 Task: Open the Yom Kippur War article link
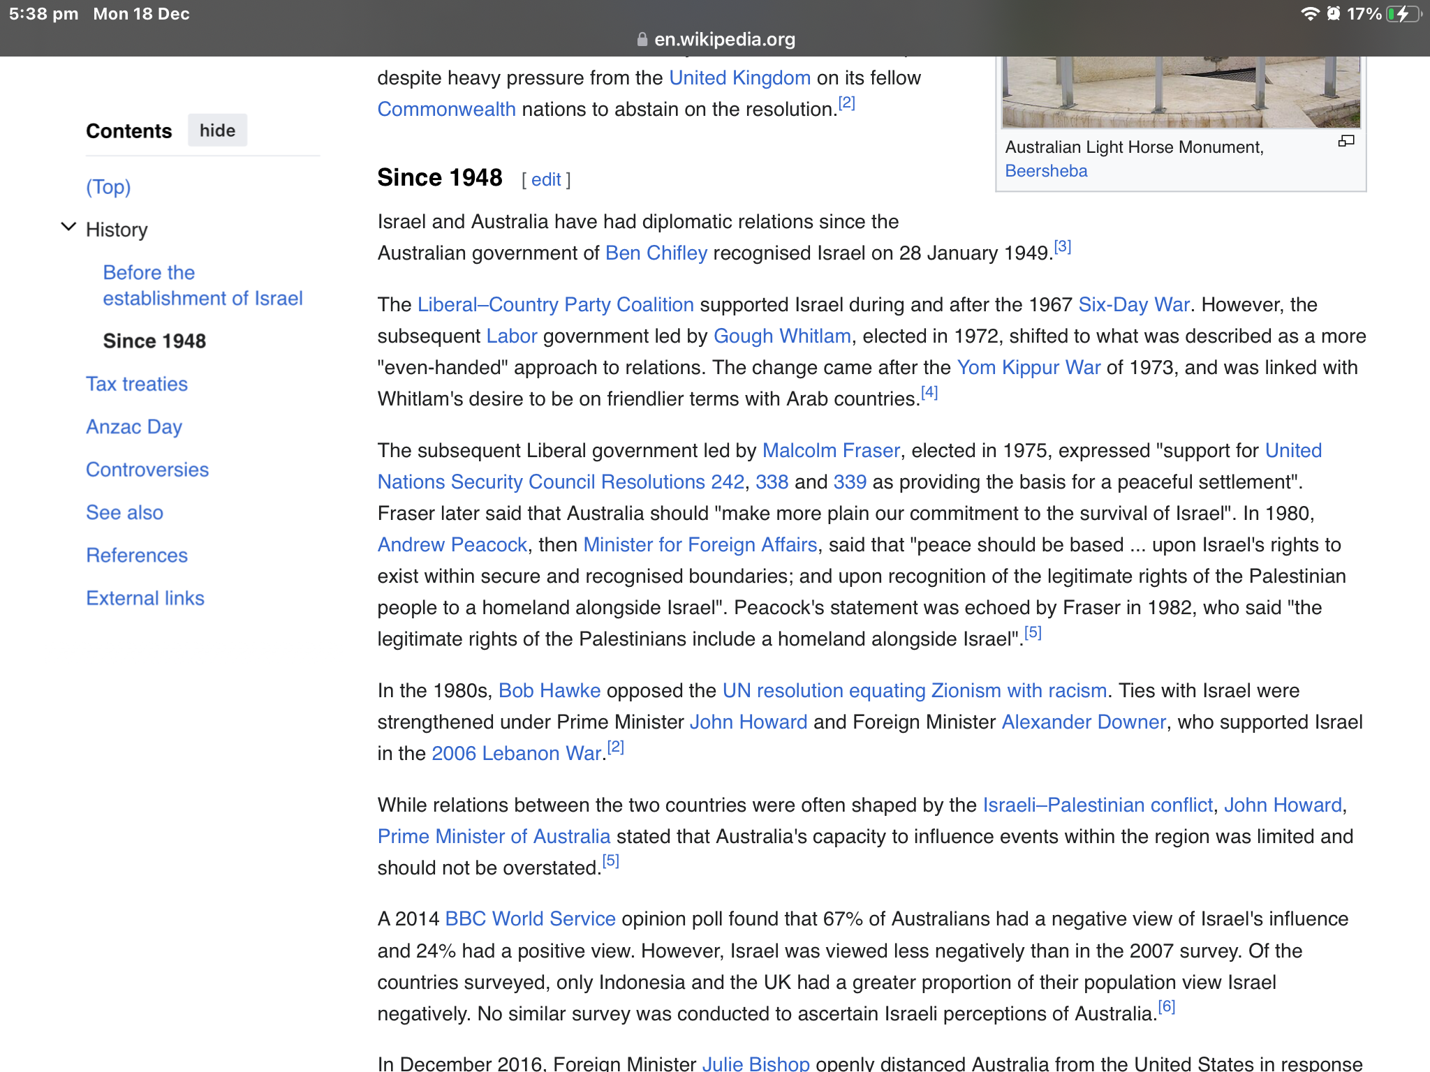pos(1028,368)
